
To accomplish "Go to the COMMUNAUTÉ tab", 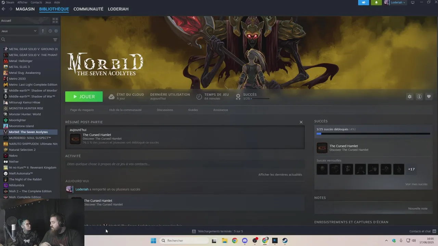I will [x=88, y=9].
